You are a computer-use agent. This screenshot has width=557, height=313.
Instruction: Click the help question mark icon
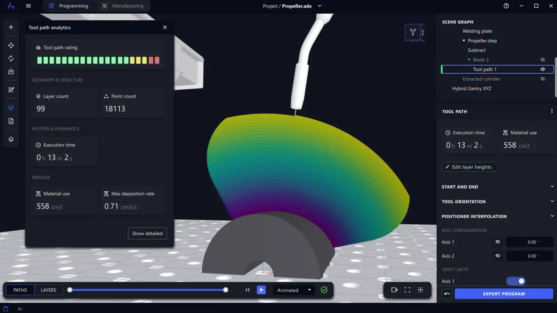point(506,6)
